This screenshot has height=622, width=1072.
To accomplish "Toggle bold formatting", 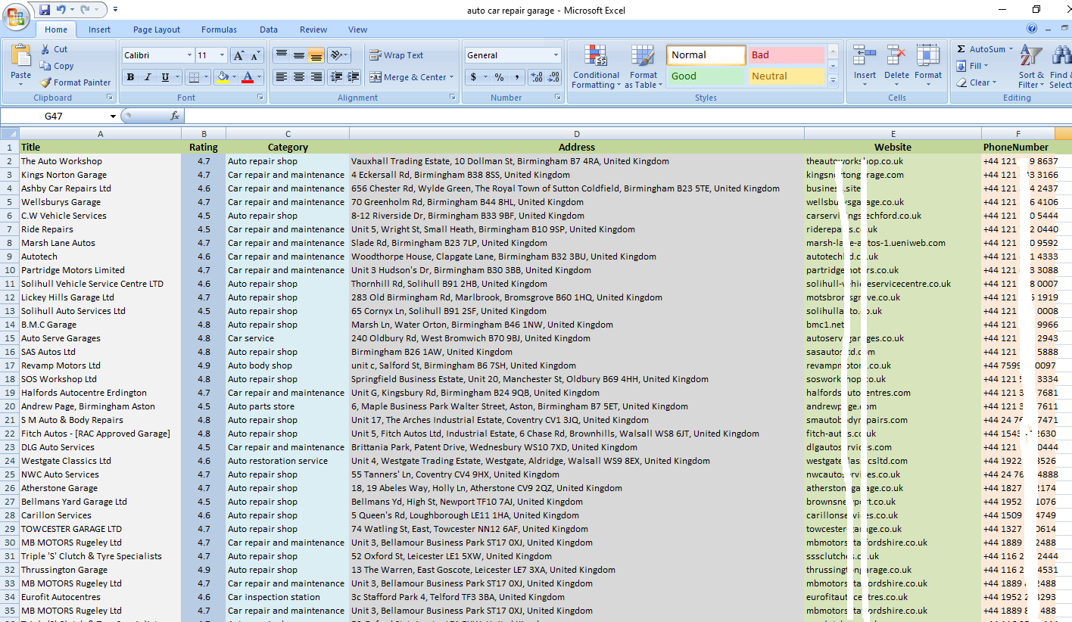I will [x=130, y=78].
